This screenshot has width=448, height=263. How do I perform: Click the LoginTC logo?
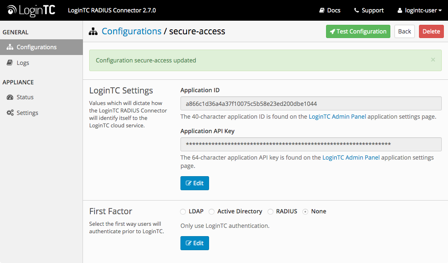(x=31, y=10)
